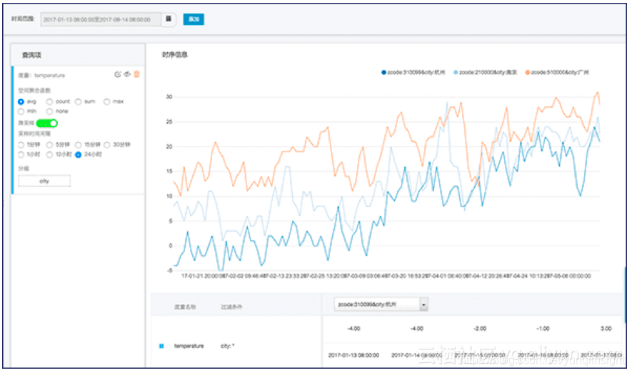
Task: Click the blue button next to time range
Action: [x=194, y=19]
